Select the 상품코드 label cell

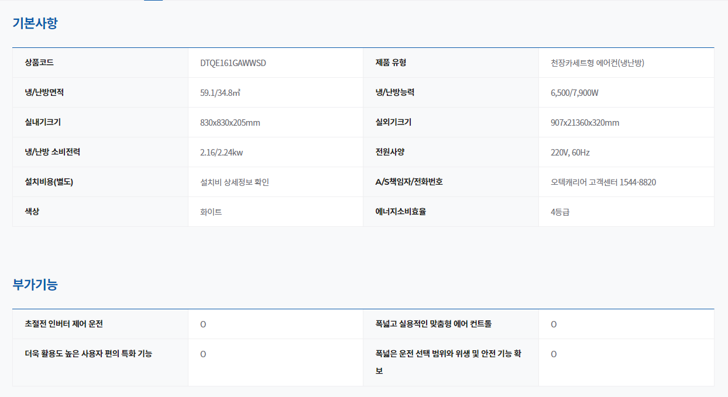100,63
